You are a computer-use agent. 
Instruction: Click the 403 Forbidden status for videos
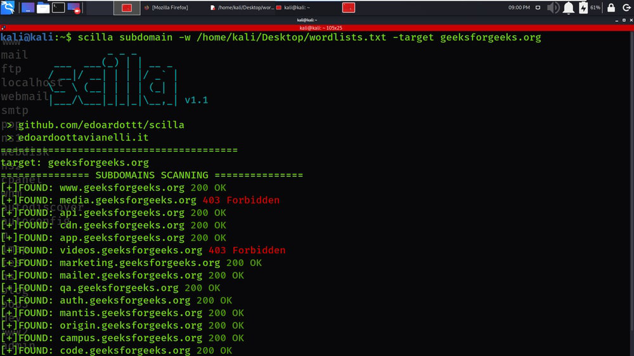coord(247,250)
